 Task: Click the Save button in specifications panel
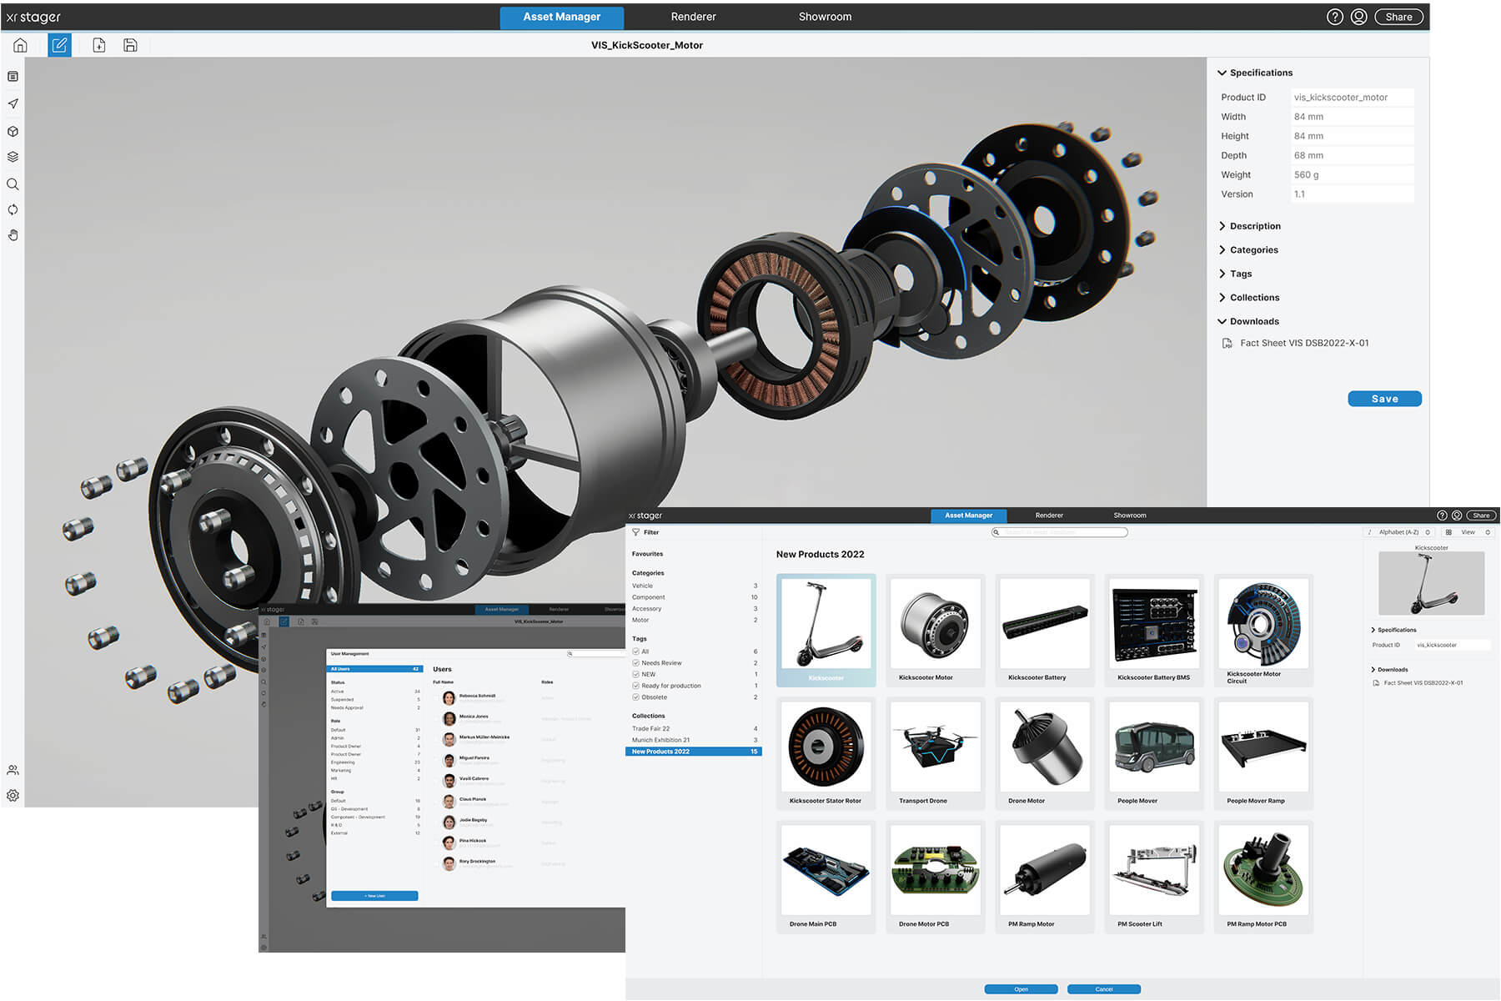click(x=1385, y=399)
